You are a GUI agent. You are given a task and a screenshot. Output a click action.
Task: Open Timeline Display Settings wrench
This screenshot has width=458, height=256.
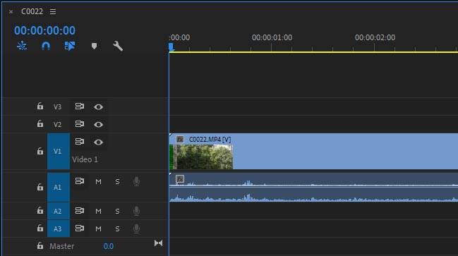[118, 46]
